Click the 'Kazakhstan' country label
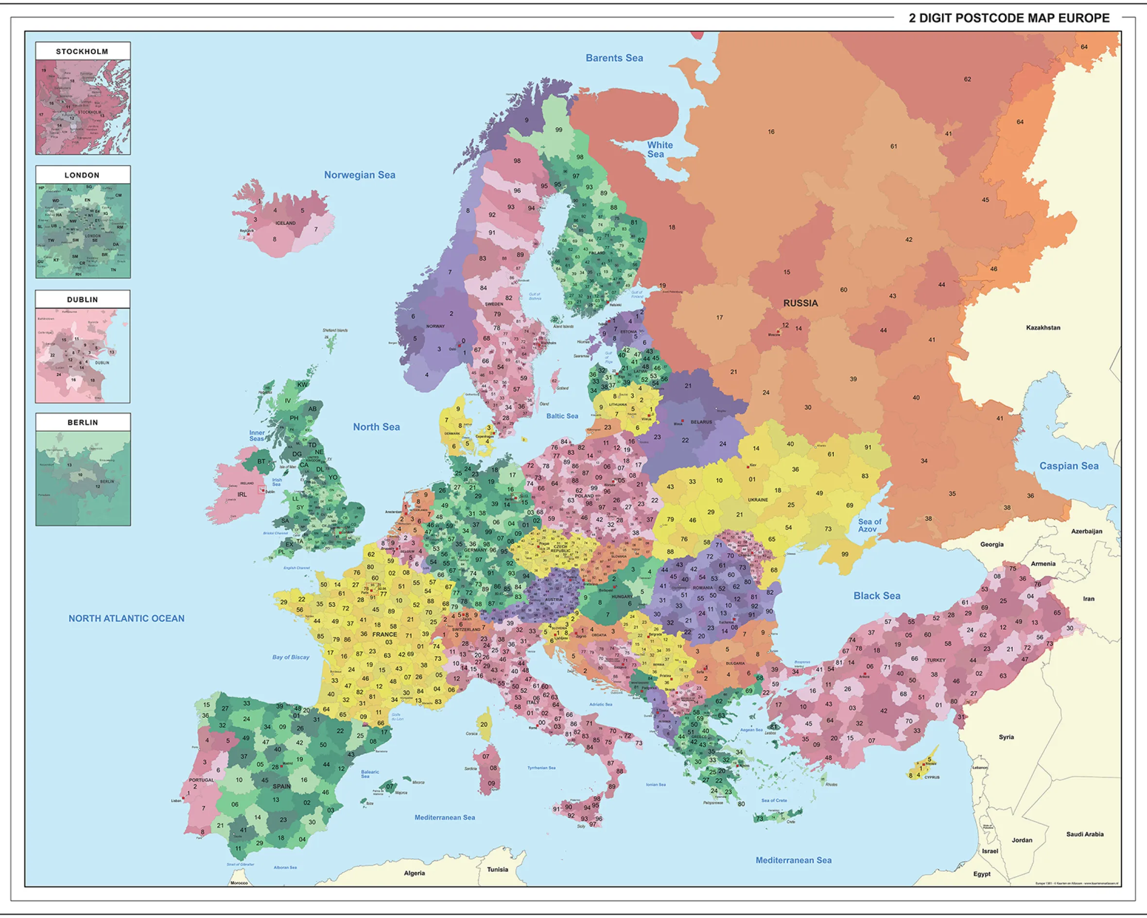The height and width of the screenshot is (918, 1147). [1043, 328]
